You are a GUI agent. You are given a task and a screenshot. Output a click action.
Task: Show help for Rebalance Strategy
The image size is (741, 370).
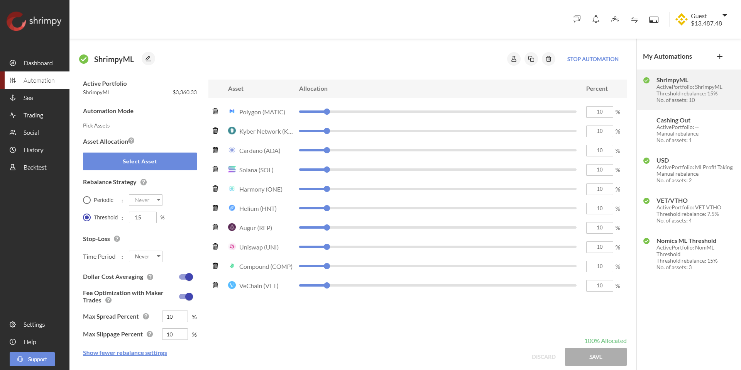[x=144, y=182]
